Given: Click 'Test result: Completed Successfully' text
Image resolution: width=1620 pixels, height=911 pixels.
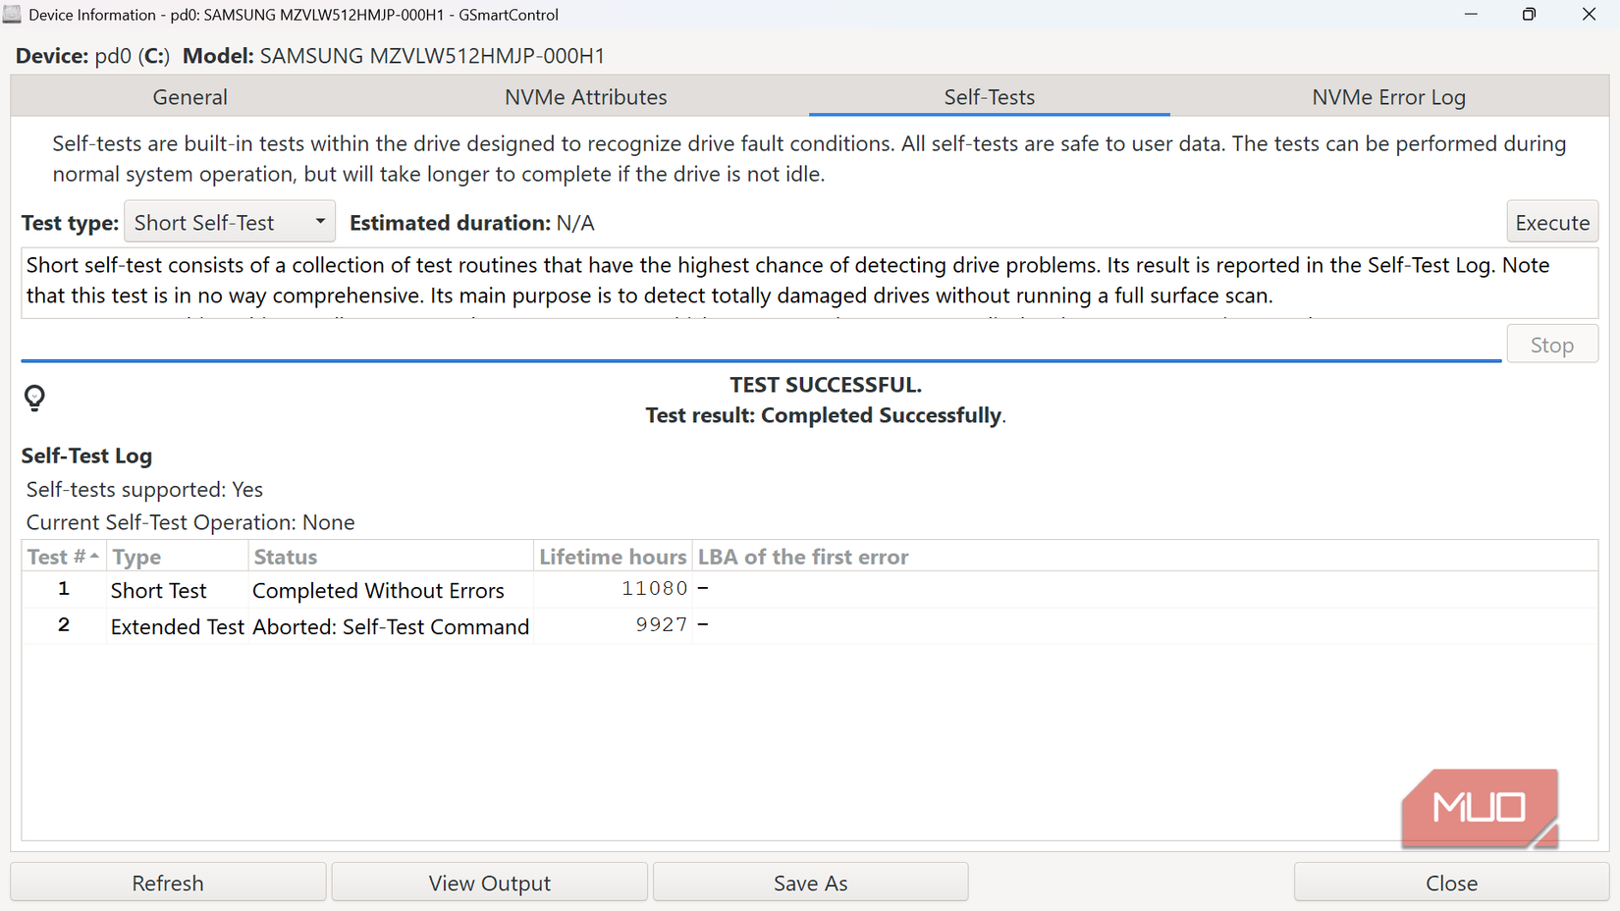Looking at the screenshot, I should point(826,415).
